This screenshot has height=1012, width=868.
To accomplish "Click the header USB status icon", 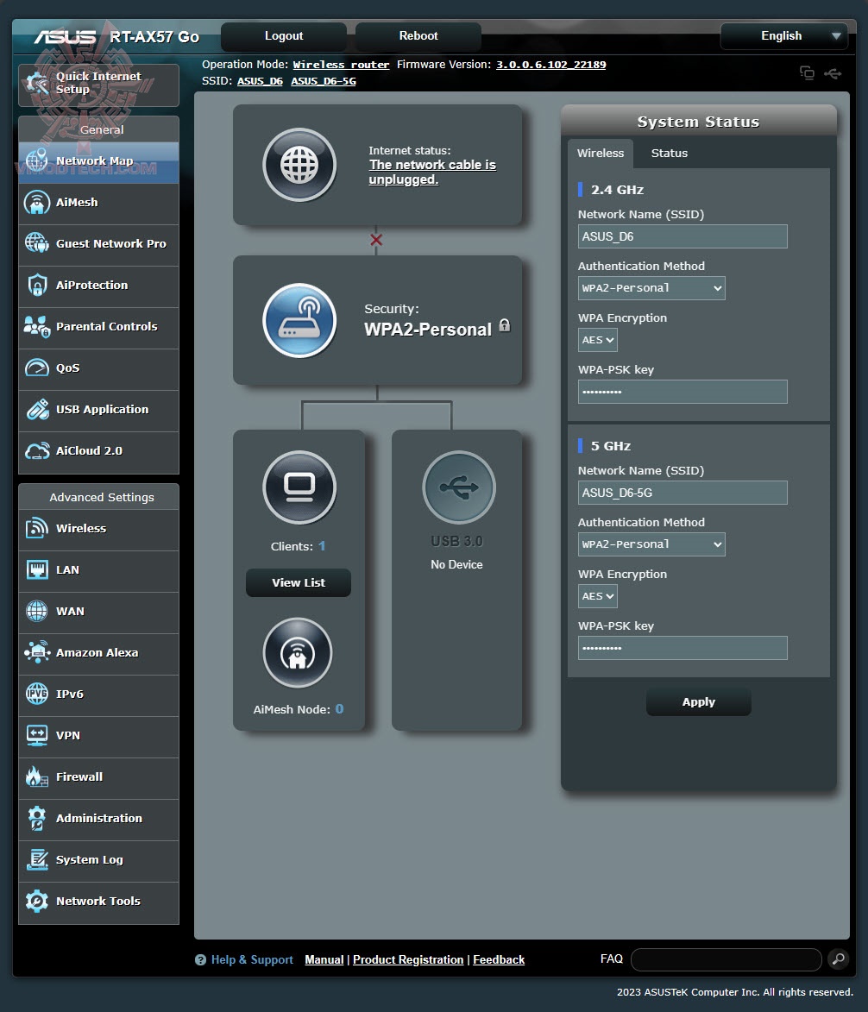I will click(833, 73).
